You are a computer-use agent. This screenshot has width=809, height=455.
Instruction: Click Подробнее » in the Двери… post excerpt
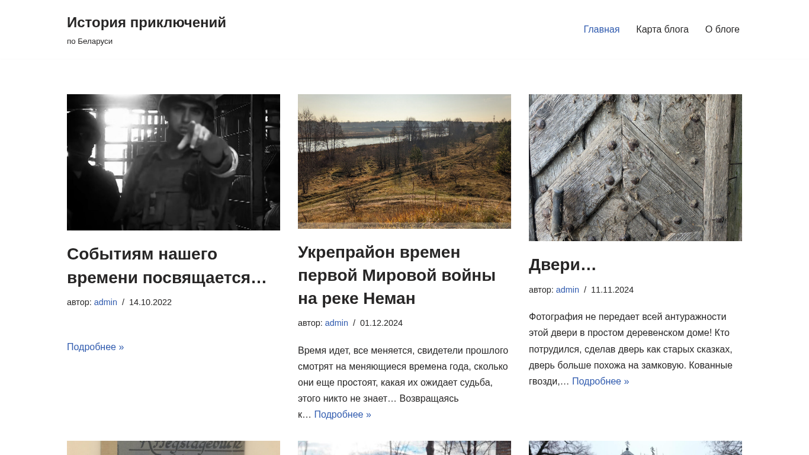601,381
